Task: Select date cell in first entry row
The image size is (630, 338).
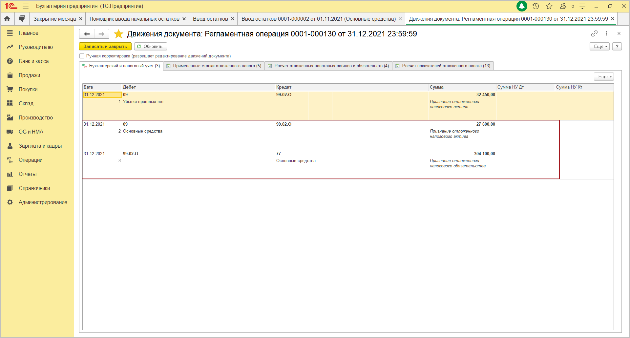Action: point(102,95)
